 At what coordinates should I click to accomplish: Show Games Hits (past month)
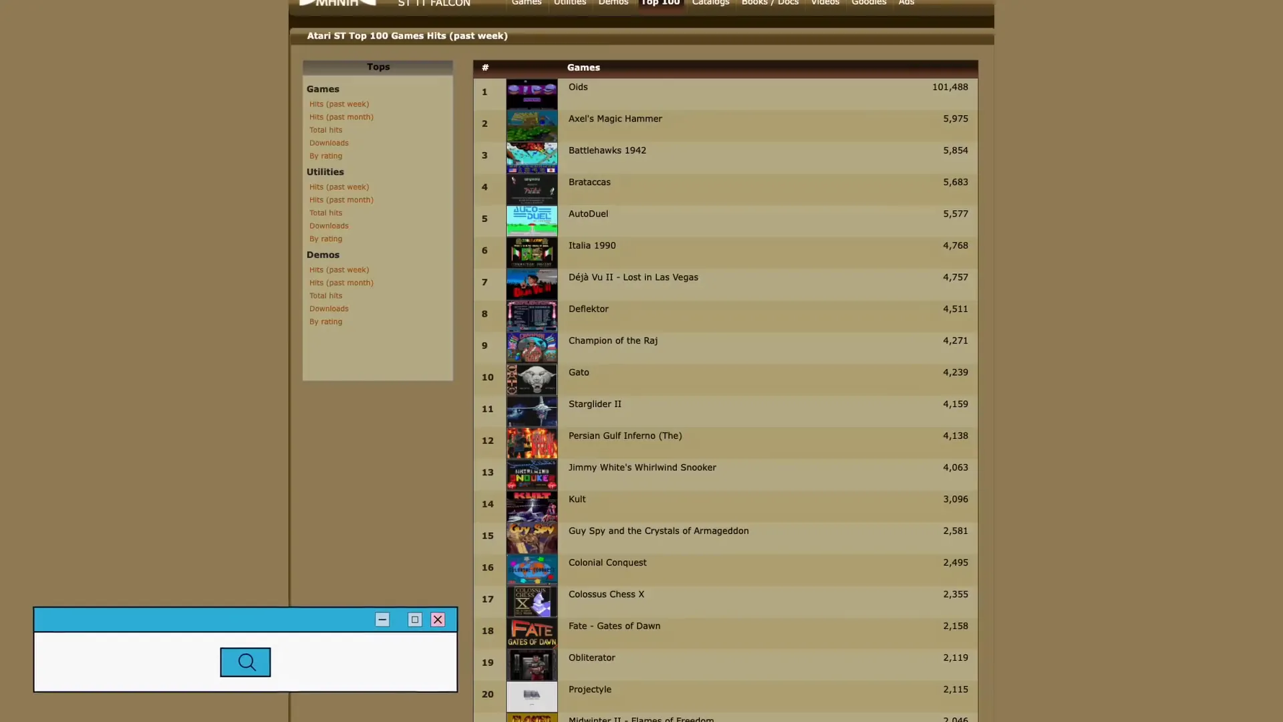(341, 117)
